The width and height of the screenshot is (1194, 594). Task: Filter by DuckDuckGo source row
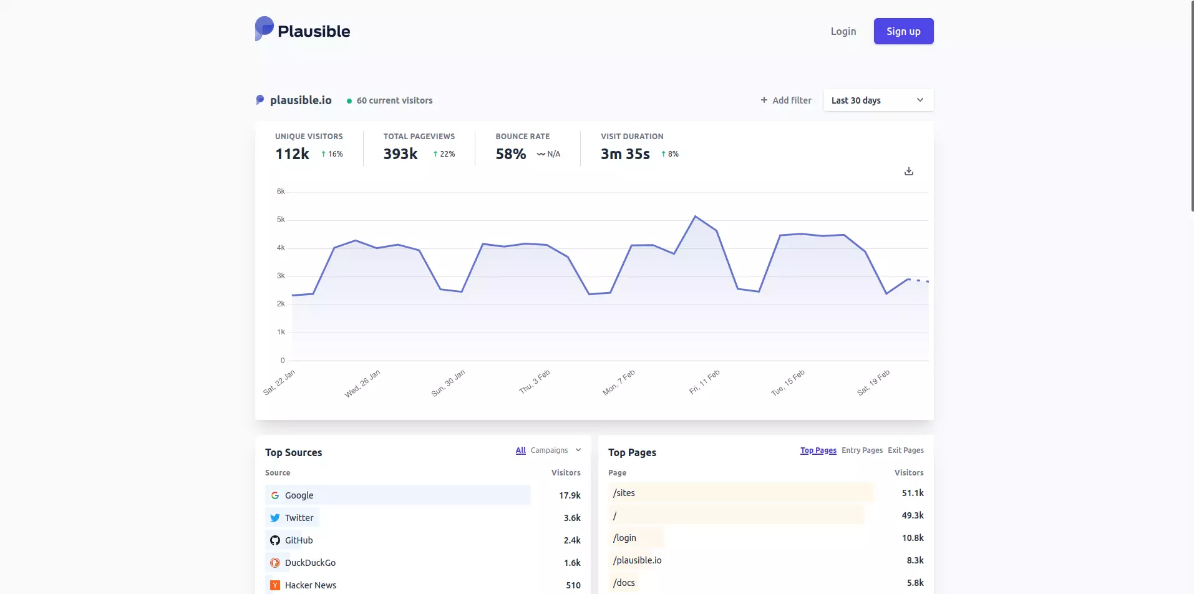(x=423, y=563)
